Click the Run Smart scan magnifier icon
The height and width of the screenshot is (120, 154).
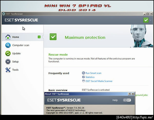click(83, 73)
